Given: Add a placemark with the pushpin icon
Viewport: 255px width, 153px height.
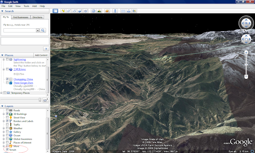Looking at the screenshot, I should tap(63, 11).
